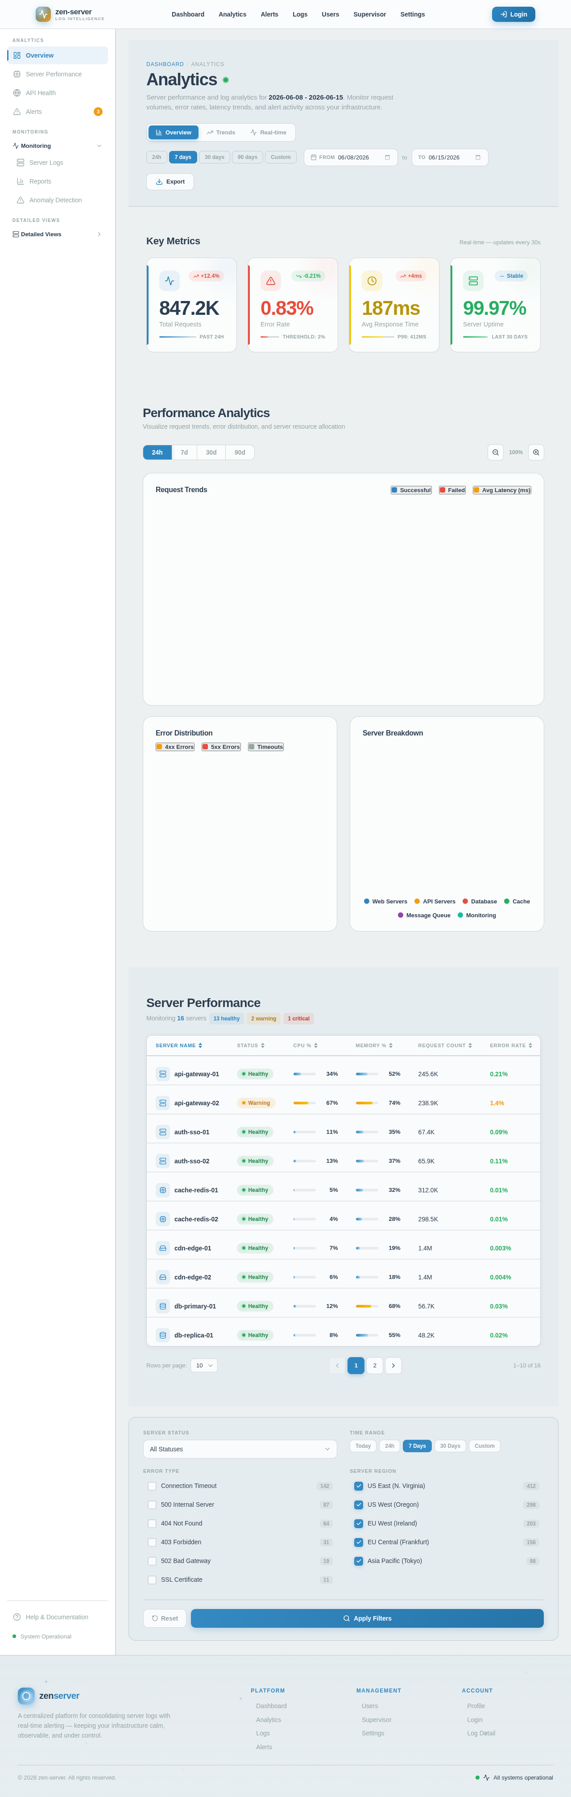Click the Server Logs icon in sidebar
The width and height of the screenshot is (571, 1797).
[20, 163]
